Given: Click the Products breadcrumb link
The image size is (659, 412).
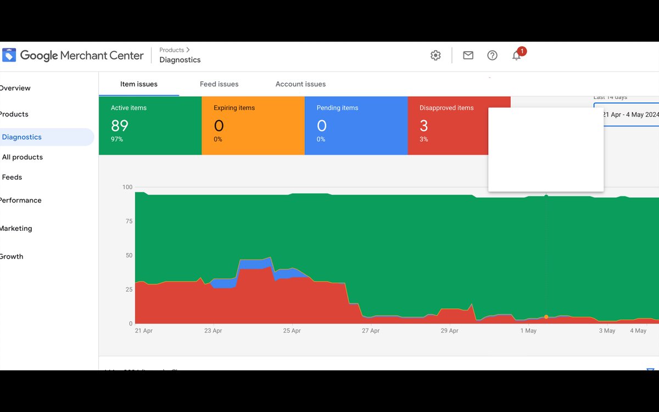Looking at the screenshot, I should (171, 50).
